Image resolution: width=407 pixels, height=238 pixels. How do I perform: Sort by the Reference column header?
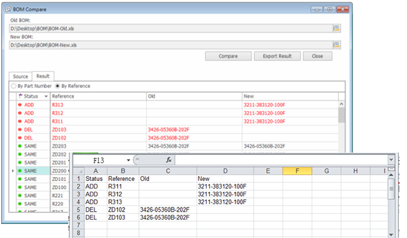(x=98, y=96)
